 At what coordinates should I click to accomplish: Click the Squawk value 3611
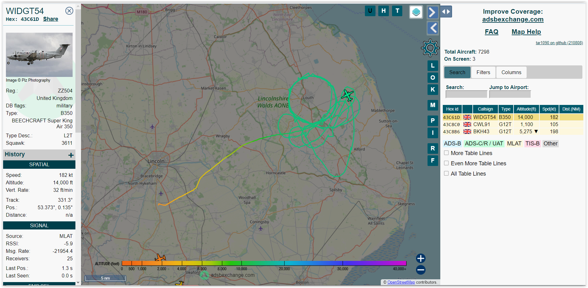pos(67,143)
